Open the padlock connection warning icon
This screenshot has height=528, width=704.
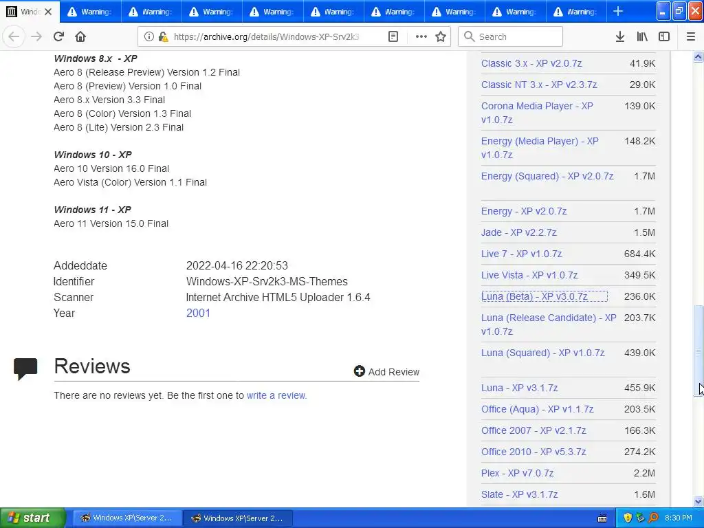(x=163, y=36)
